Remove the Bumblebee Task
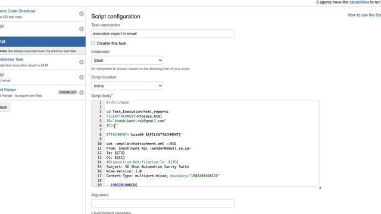This screenshot has width=381, height=214. 82,62
